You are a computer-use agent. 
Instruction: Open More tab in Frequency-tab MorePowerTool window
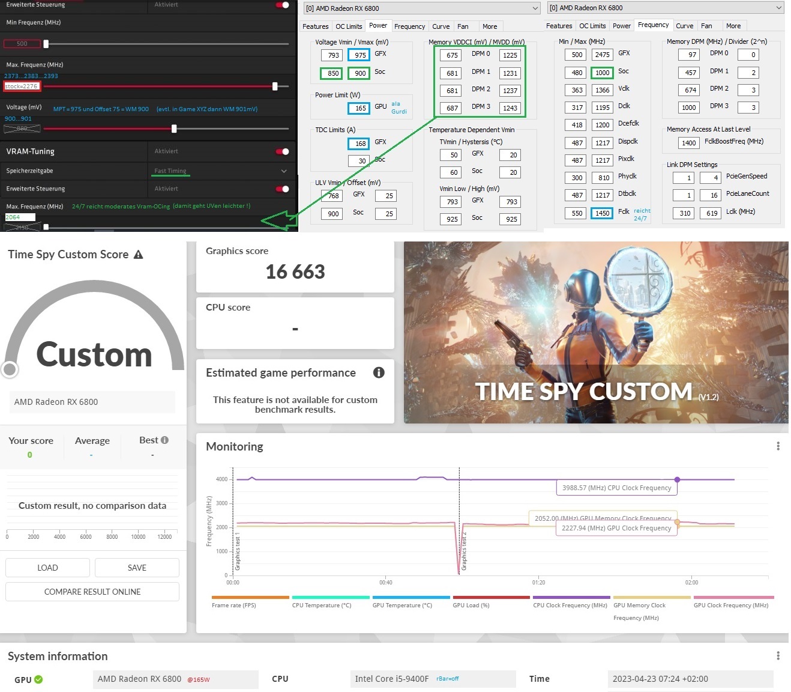[x=733, y=26]
